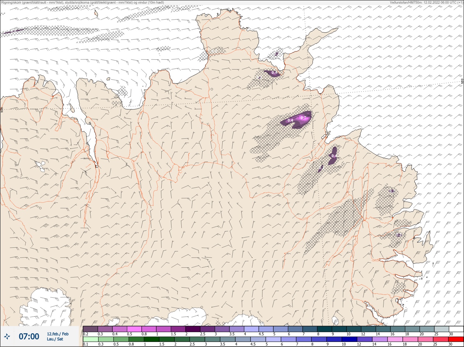This screenshot has width=464, height=347.
Task: Click the N99 label on the left edge
Action: click(2, 109)
